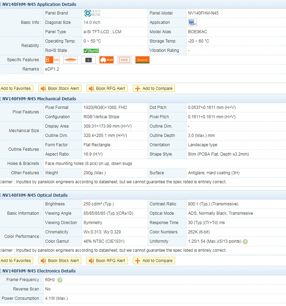The height and width of the screenshot is (306, 286).
Task: Click the green RoHS badge
Action: coord(91,51)
